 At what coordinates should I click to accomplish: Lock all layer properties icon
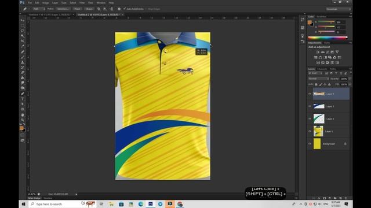(329, 84)
